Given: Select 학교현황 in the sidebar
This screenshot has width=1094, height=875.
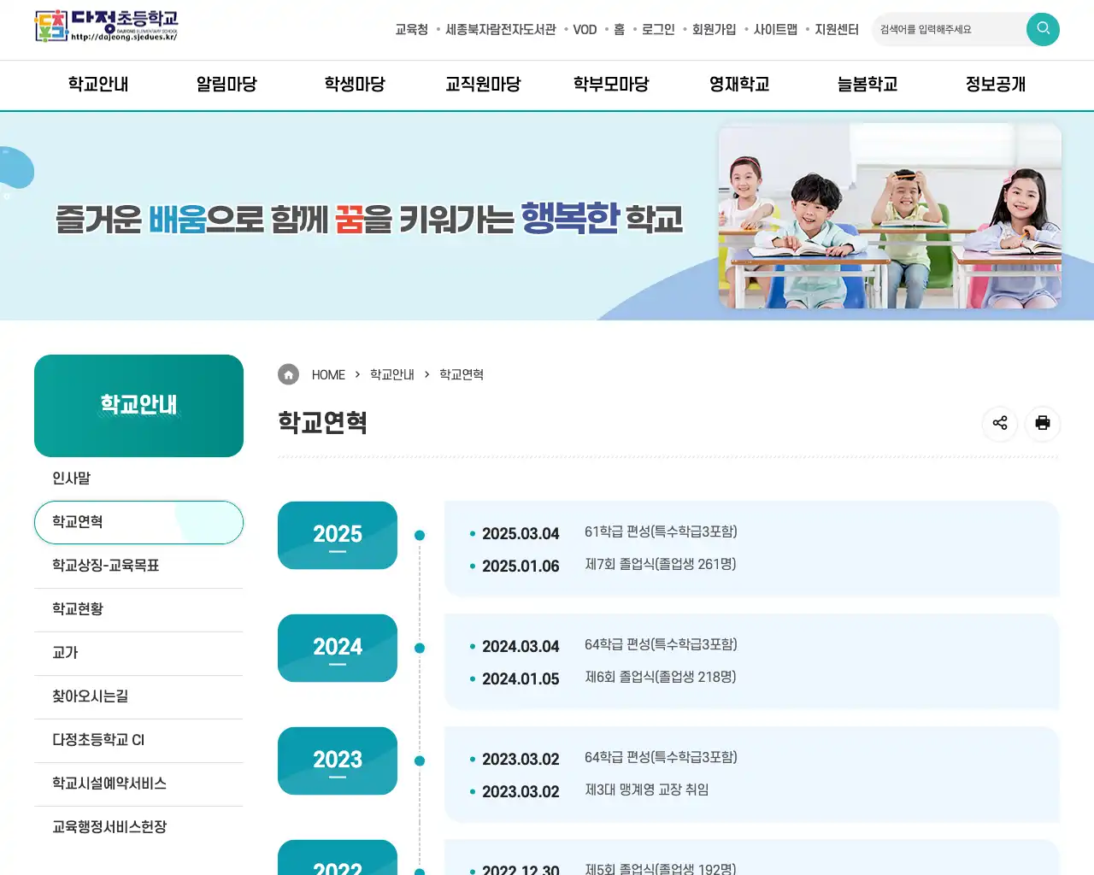Looking at the screenshot, I should click(138, 609).
